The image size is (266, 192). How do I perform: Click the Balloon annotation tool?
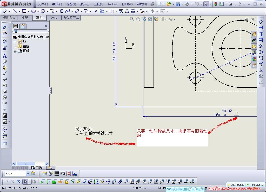click(5, 62)
